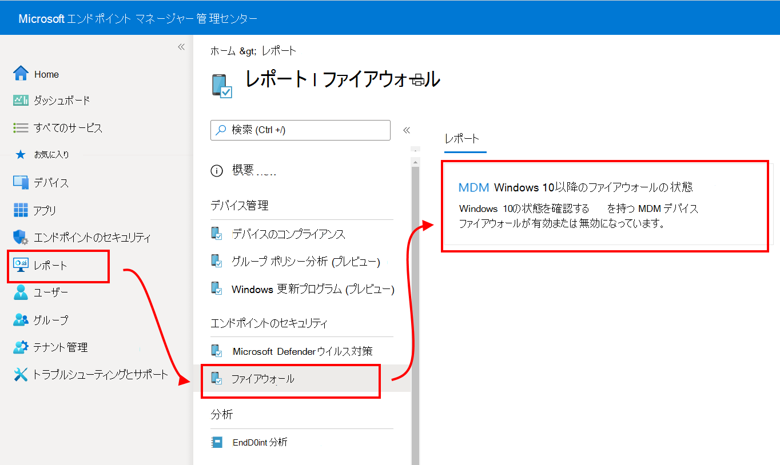Click the すべてのサービス list icon
Screen dimensions: 780x465
(x=21, y=128)
